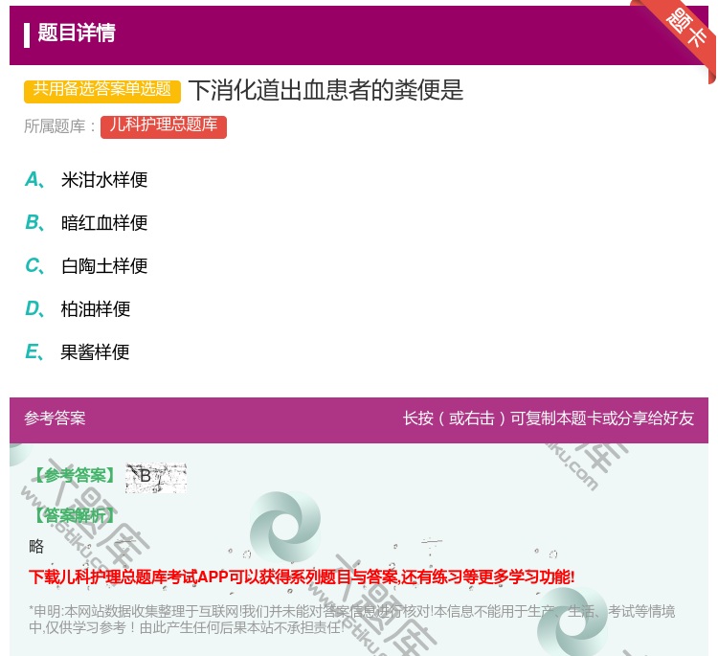Choose option B 暗红血样便

click(86, 222)
